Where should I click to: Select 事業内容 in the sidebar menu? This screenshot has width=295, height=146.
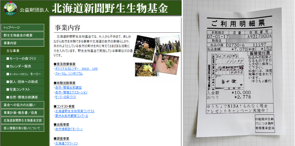tap(22, 43)
